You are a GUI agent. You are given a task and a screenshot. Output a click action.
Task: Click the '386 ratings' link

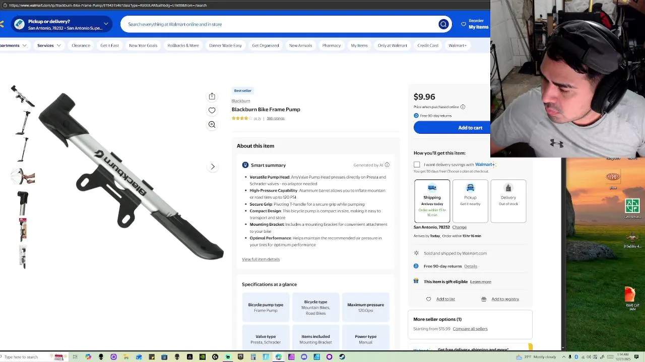[x=276, y=119]
